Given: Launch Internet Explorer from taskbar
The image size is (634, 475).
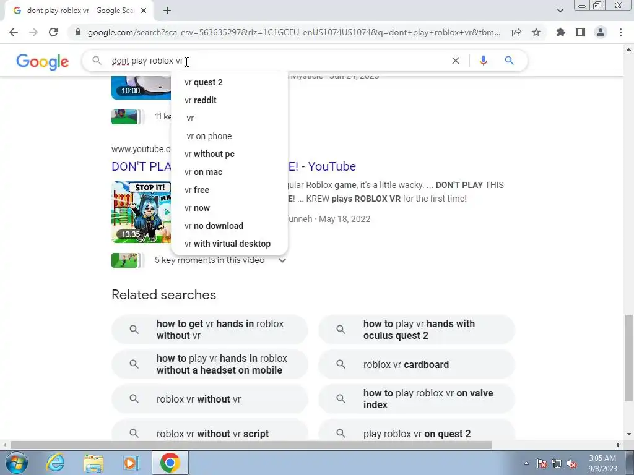Looking at the screenshot, I should coord(55,463).
